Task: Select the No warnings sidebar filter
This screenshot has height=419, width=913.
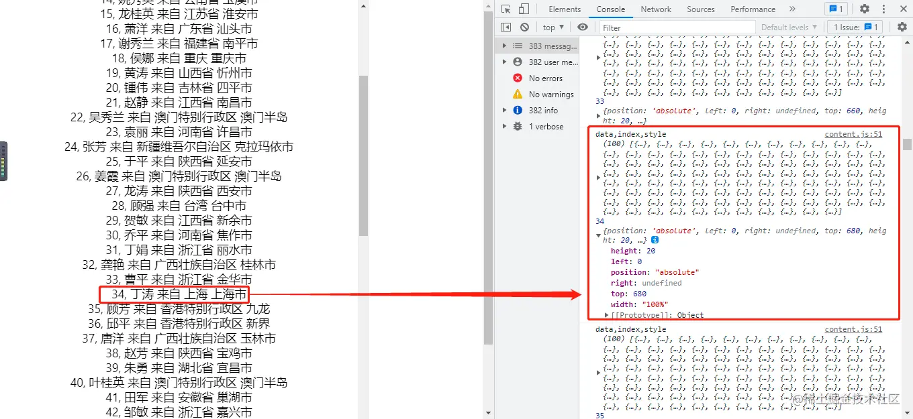Action: pos(543,95)
